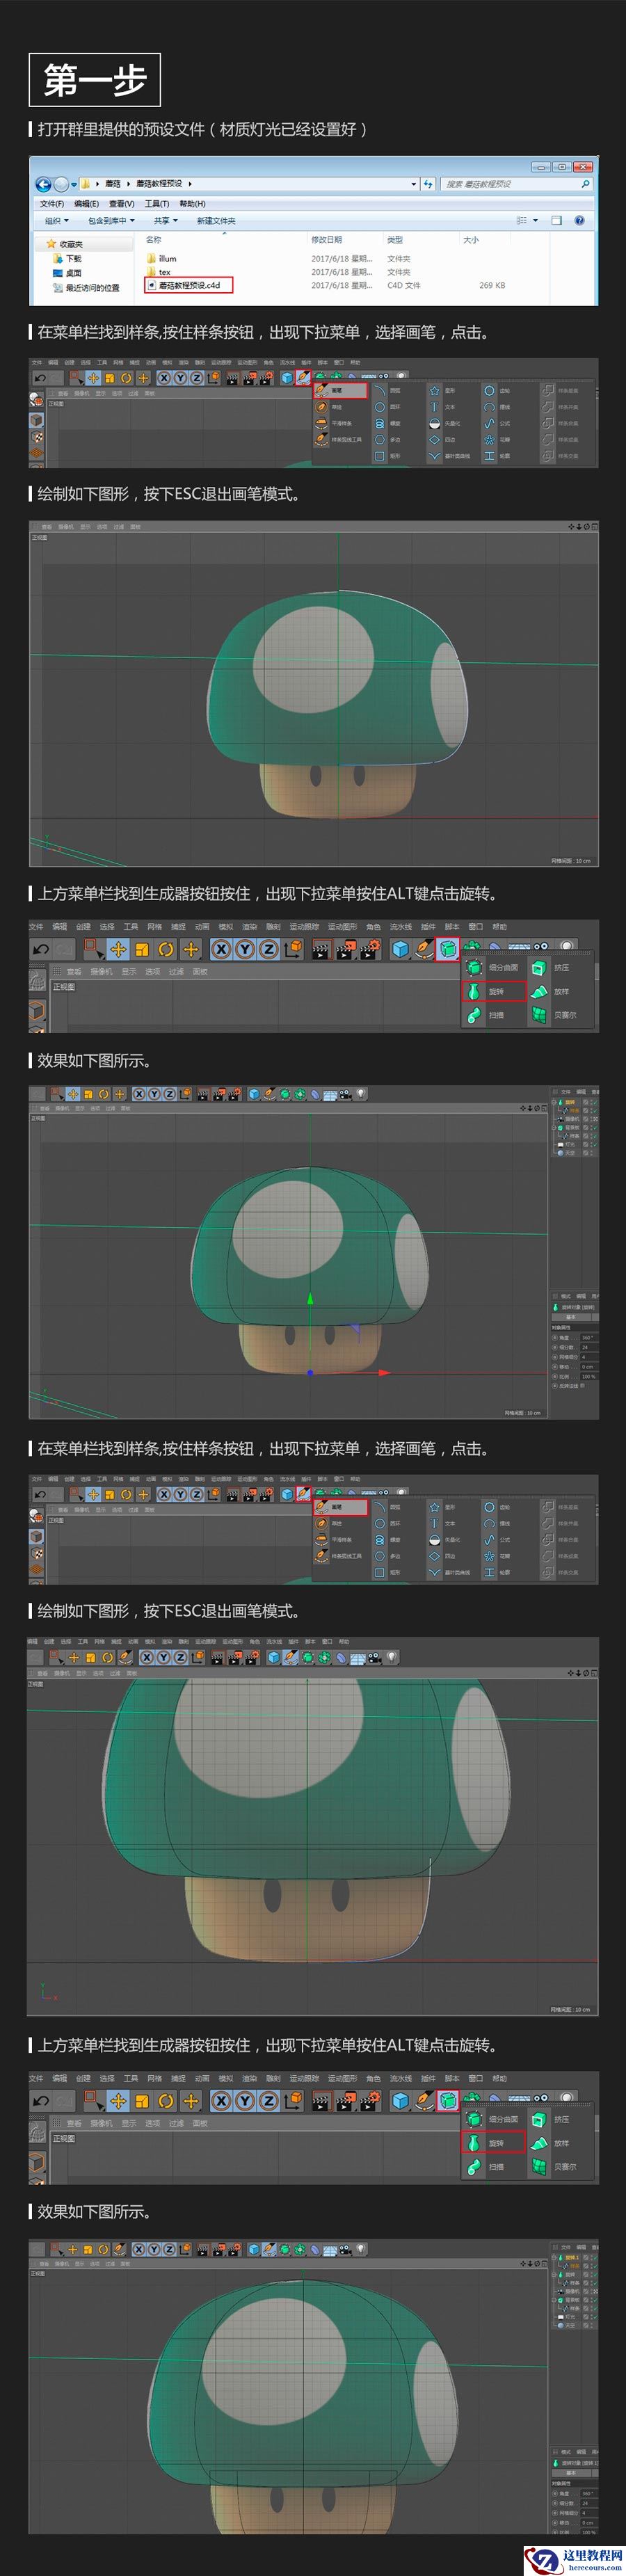
Task: Choose 画笔 pen in the second spline menu
Action: pyautogui.click(x=340, y=1506)
